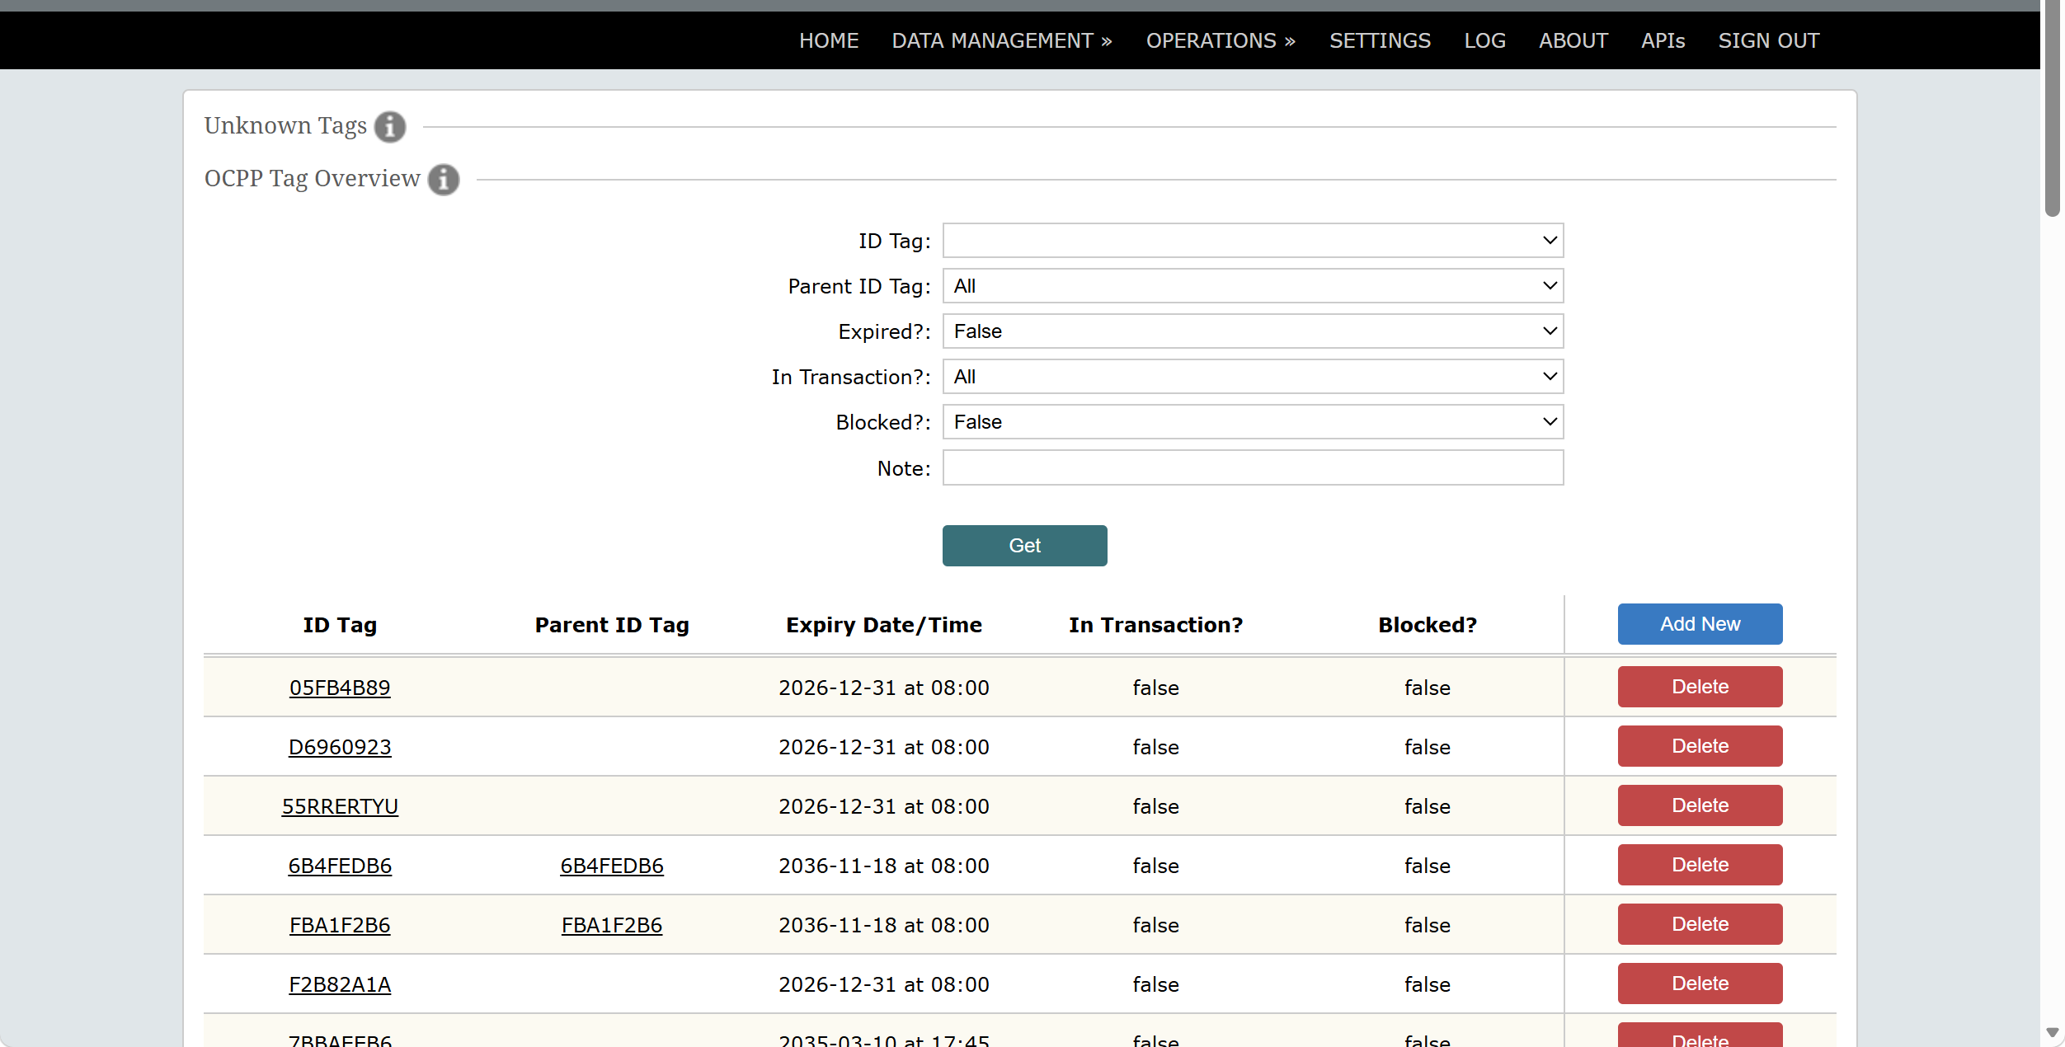Viewport: 2065px width, 1047px height.
Task: Open ID tag FBA1F2B6 in ID Tag column
Action: [x=340, y=925]
